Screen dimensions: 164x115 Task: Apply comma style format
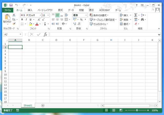tap(85, 19)
